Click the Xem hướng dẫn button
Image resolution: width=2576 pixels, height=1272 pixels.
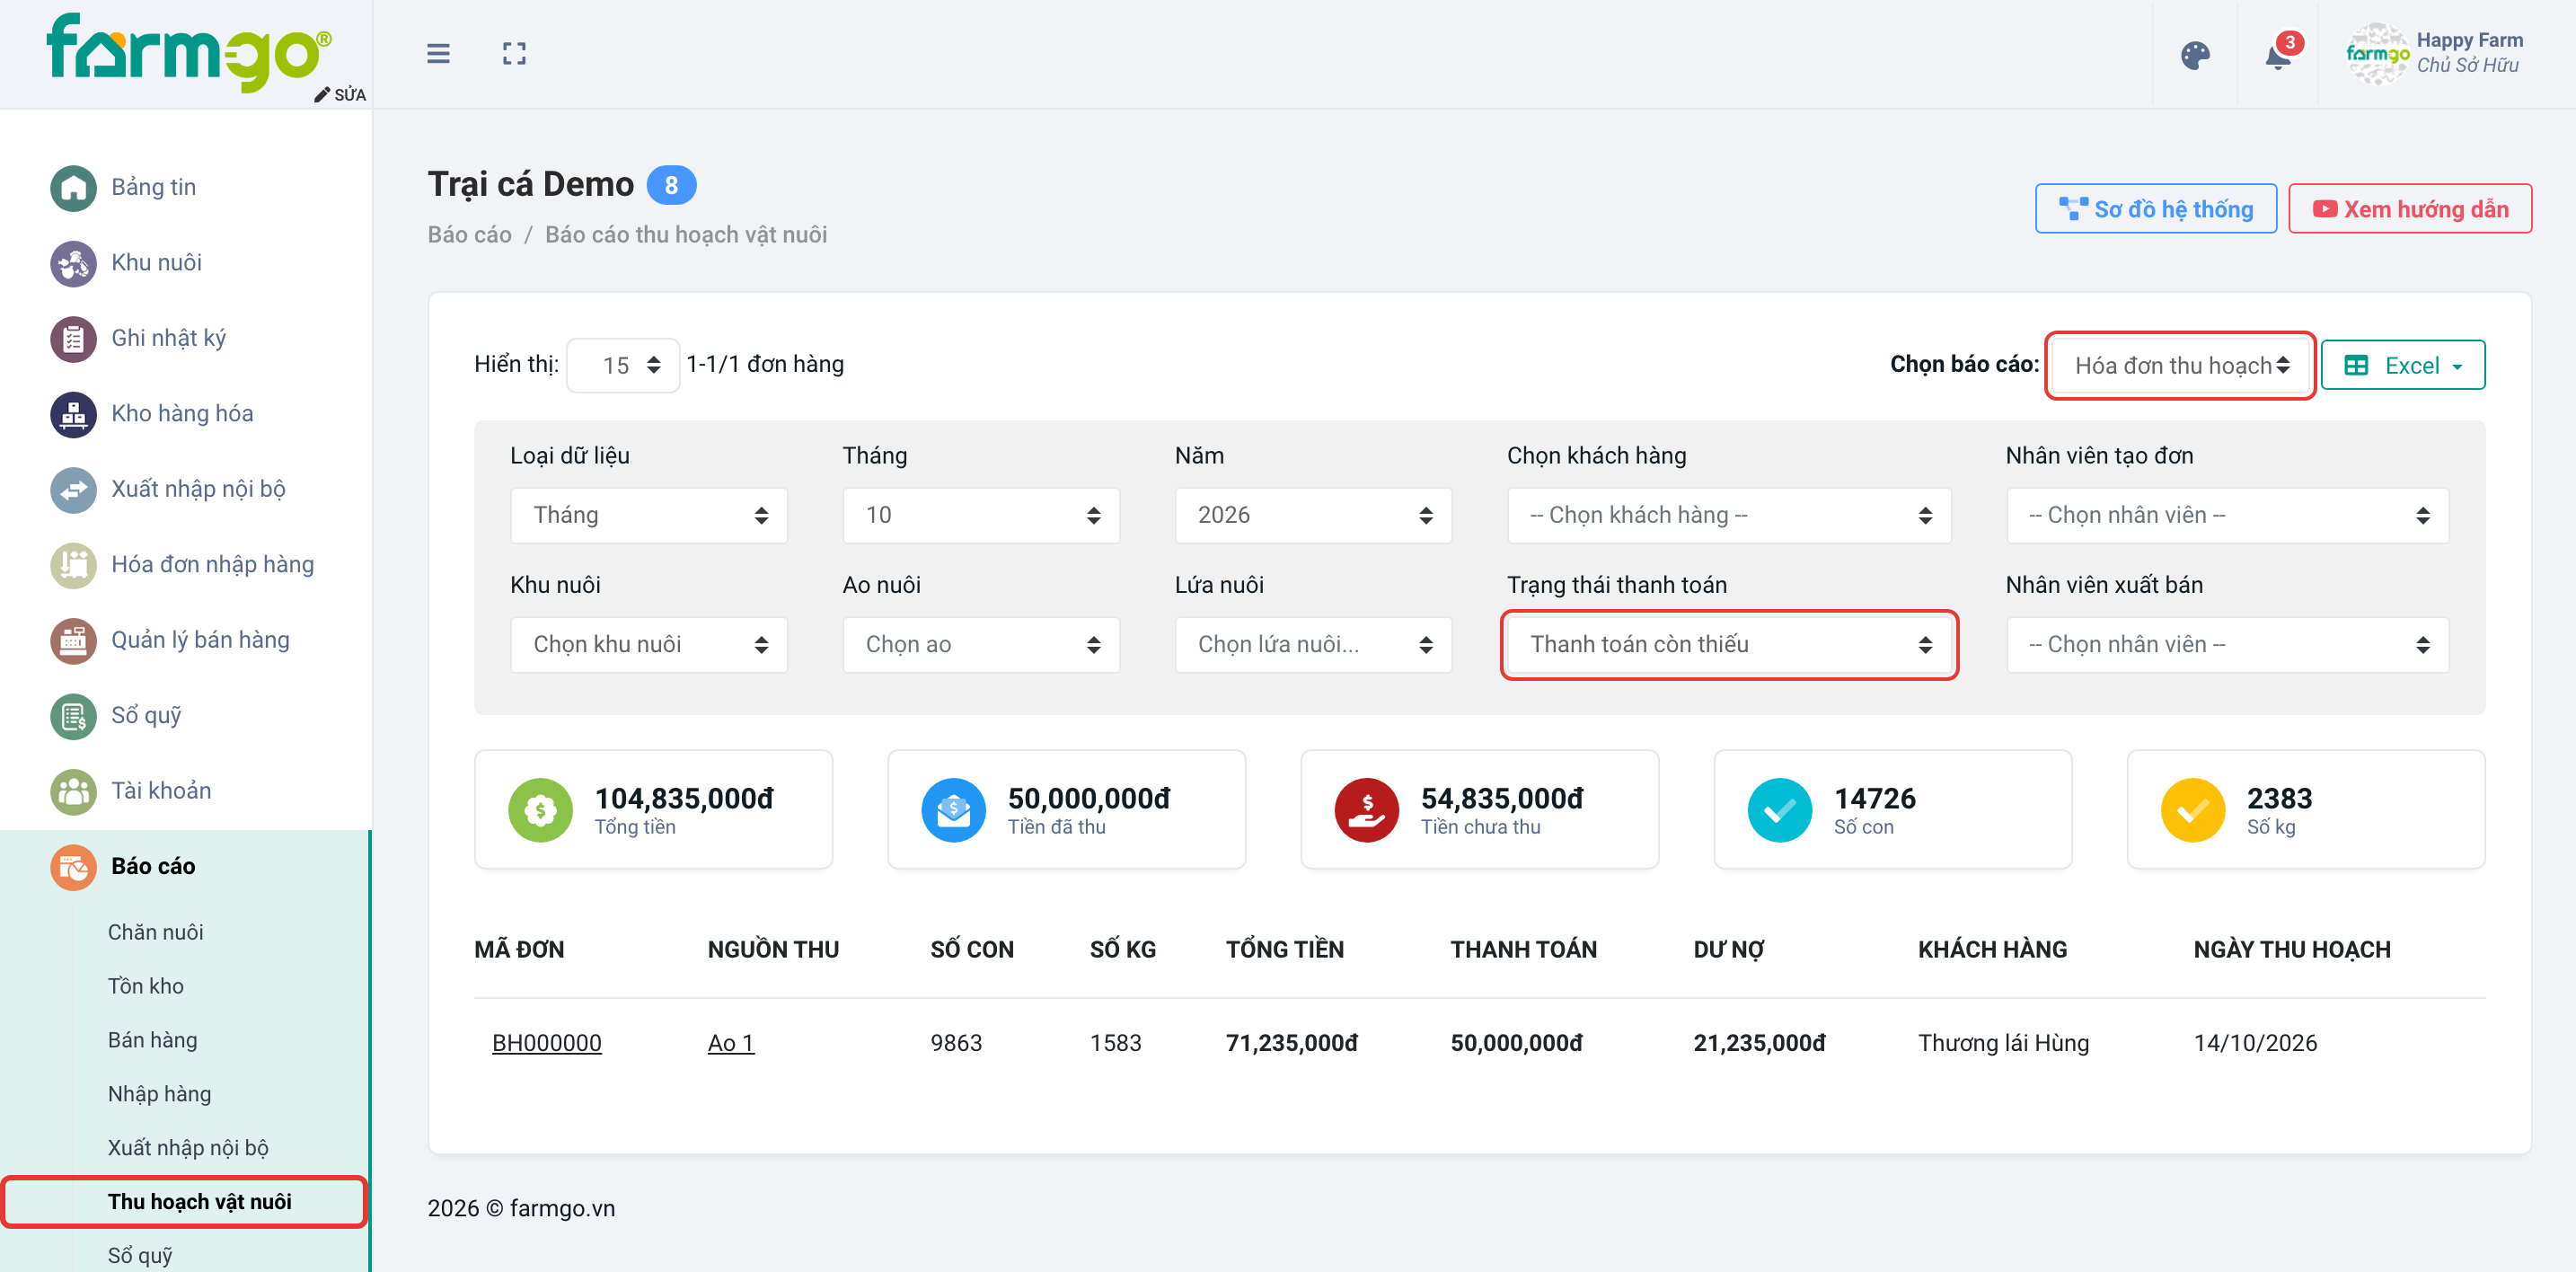(x=2409, y=210)
